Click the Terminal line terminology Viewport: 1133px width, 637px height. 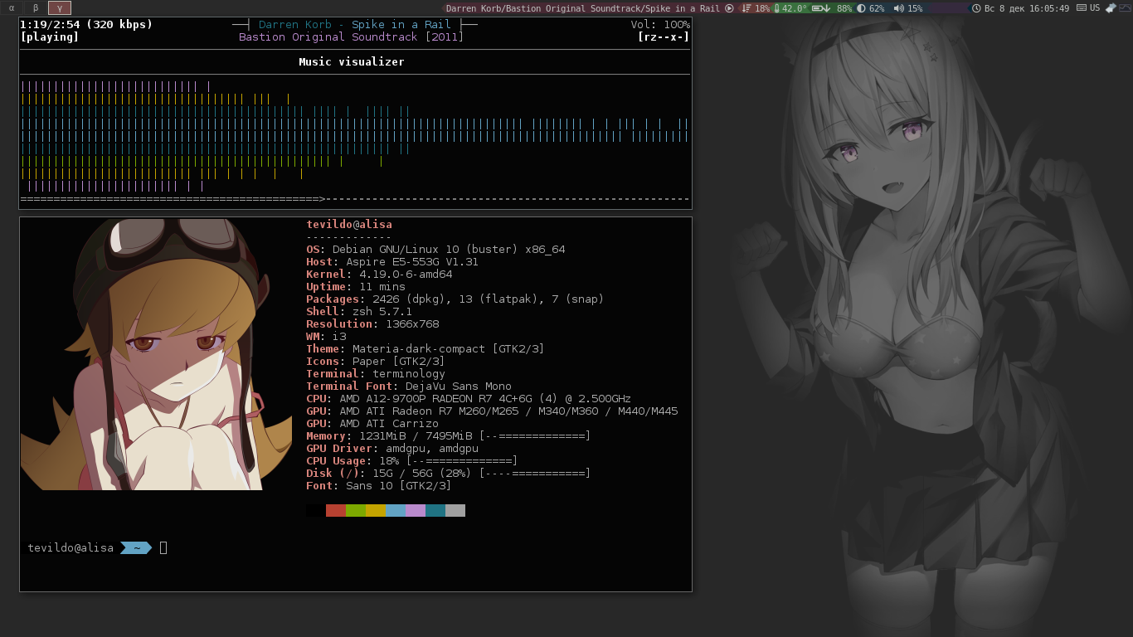(376, 374)
